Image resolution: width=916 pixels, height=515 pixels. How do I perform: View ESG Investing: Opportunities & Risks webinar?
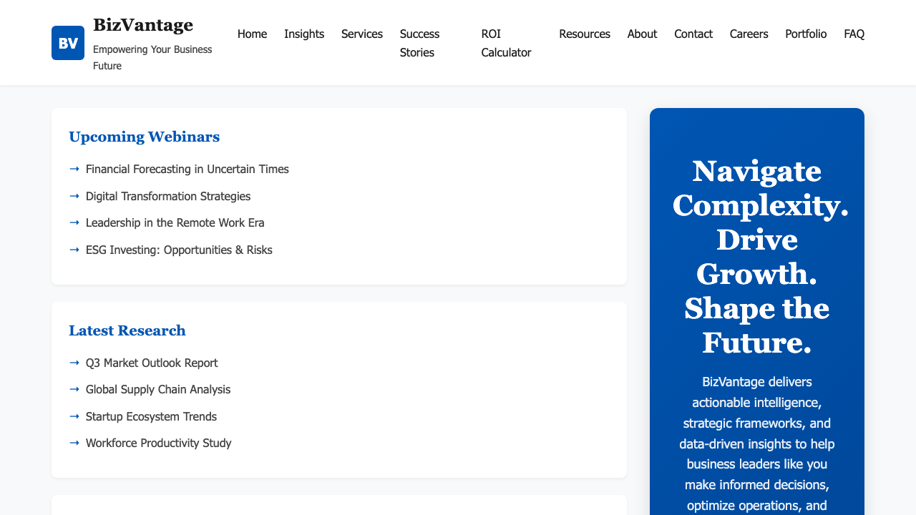179,250
